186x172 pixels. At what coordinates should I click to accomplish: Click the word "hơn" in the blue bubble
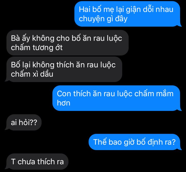click(x=64, y=103)
